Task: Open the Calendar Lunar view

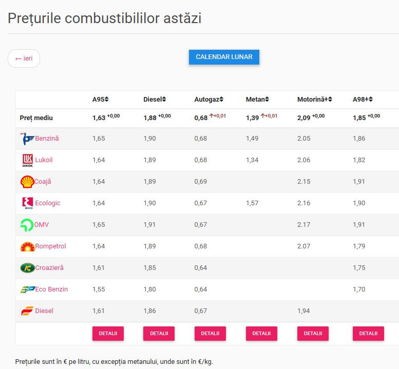Action: pos(224,57)
